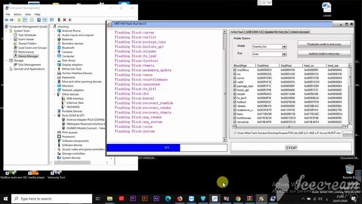Click scan for hardware changes monitor icon
The image size is (362, 204).
click(x=51, y=20)
